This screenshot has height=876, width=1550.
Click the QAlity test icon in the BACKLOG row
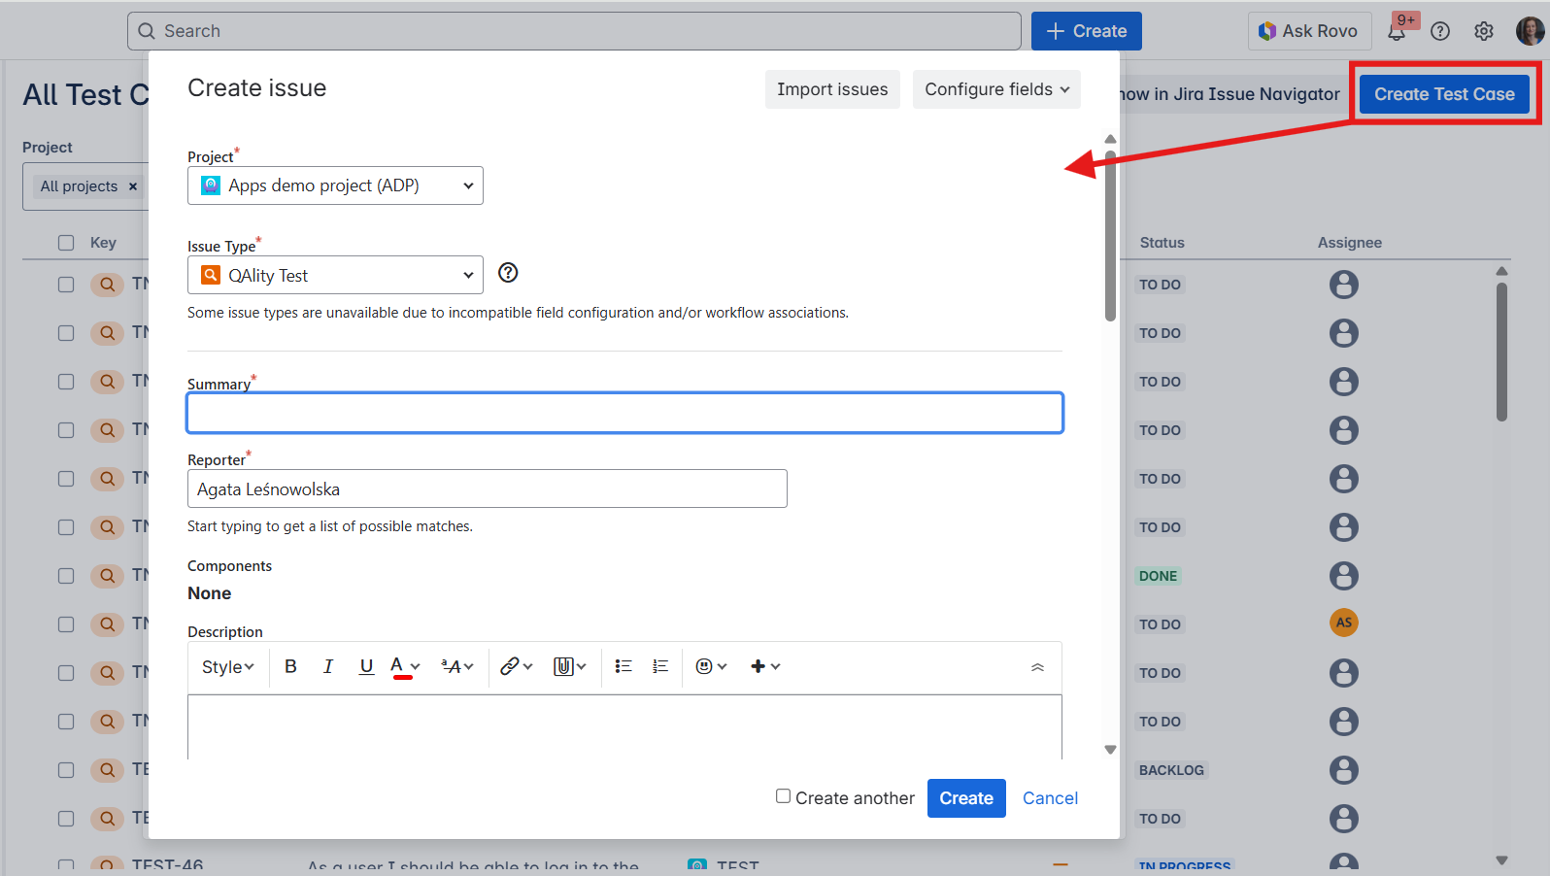pos(107,770)
